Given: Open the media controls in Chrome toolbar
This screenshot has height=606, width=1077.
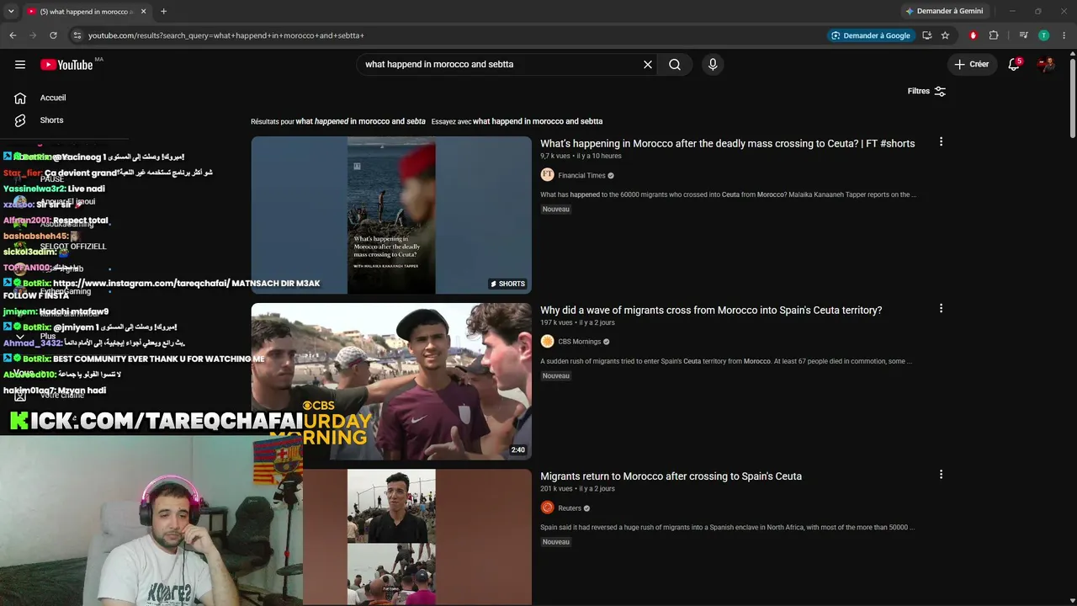Looking at the screenshot, I should click(1023, 35).
